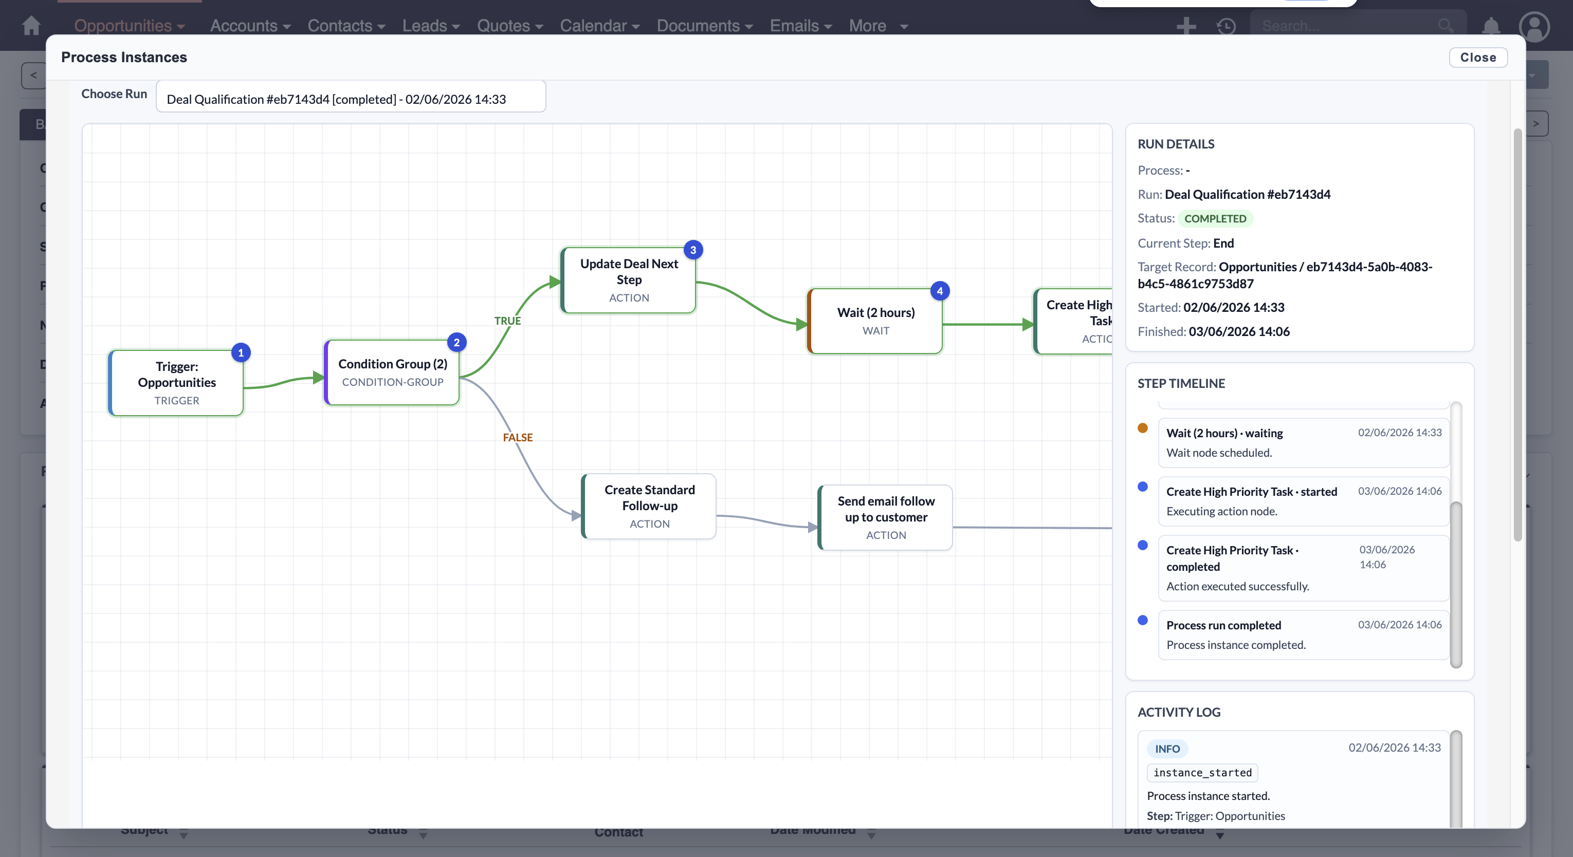The height and width of the screenshot is (857, 1573).
Task: Select the Update Deal Next Step node
Action: pyautogui.click(x=629, y=280)
